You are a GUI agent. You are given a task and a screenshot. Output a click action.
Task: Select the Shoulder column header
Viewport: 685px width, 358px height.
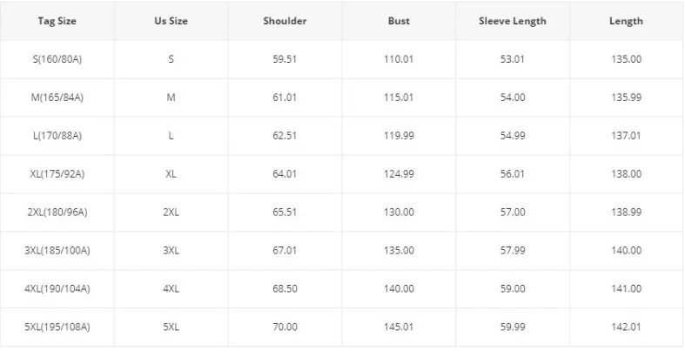click(x=285, y=21)
